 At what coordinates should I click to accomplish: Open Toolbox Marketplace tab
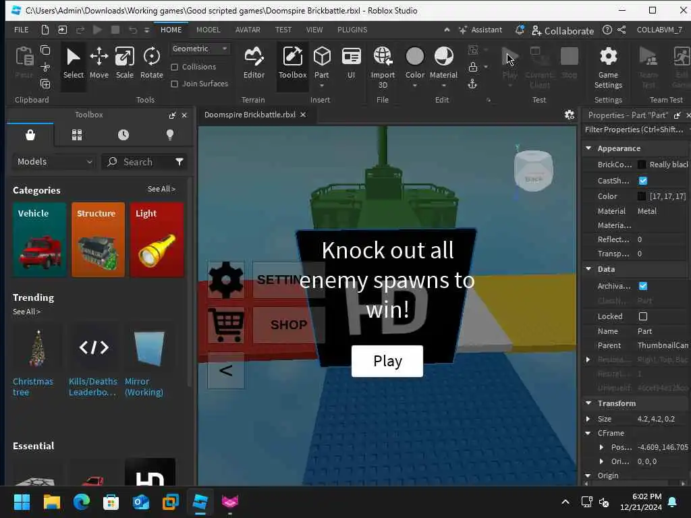point(30,135)
